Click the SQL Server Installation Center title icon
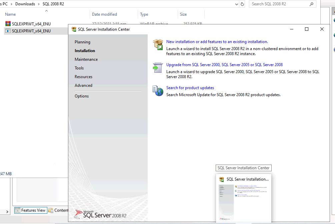Image resolution: width=335 pixels, height=224 pixels. 74,29
